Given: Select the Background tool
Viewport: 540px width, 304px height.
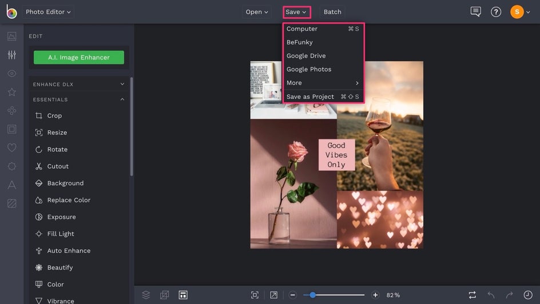Looking at the screenshot, I should tap(79, 183).
